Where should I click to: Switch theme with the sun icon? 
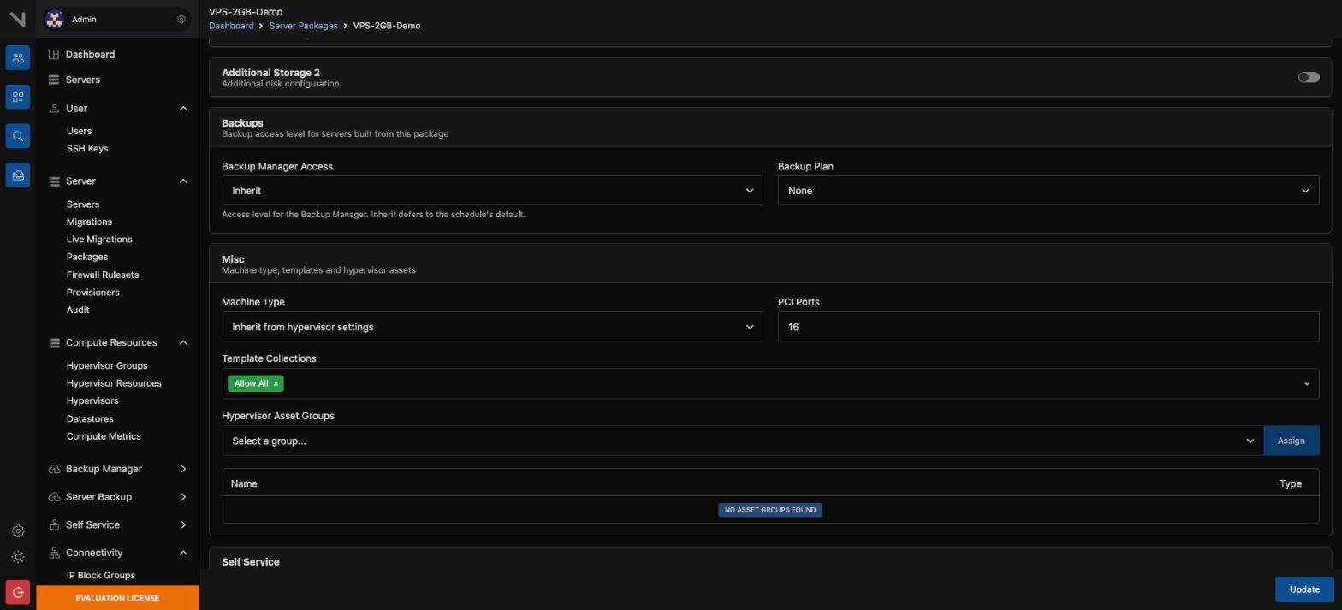pos(18,557)
